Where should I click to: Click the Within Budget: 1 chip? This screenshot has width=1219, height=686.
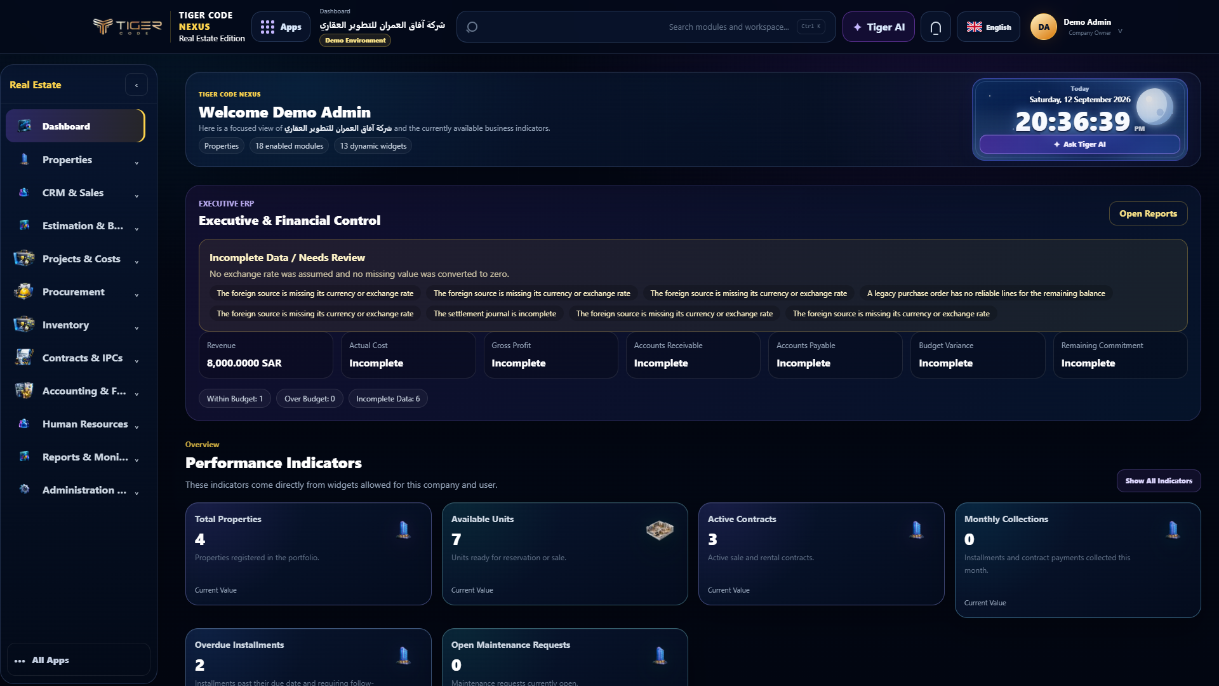235,399
